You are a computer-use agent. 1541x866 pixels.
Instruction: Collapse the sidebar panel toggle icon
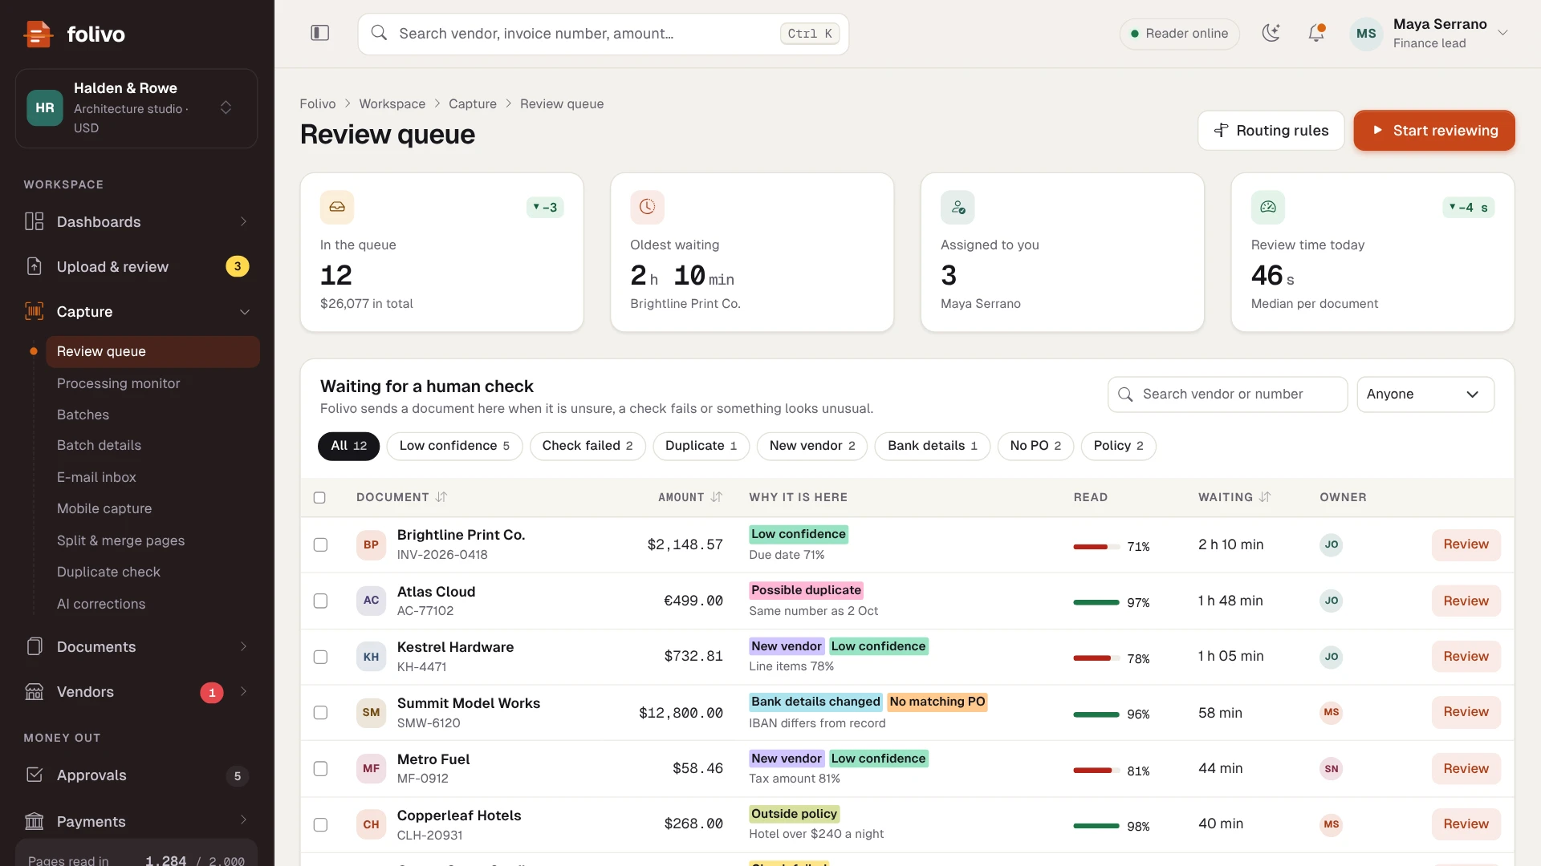tap(319, 33)
